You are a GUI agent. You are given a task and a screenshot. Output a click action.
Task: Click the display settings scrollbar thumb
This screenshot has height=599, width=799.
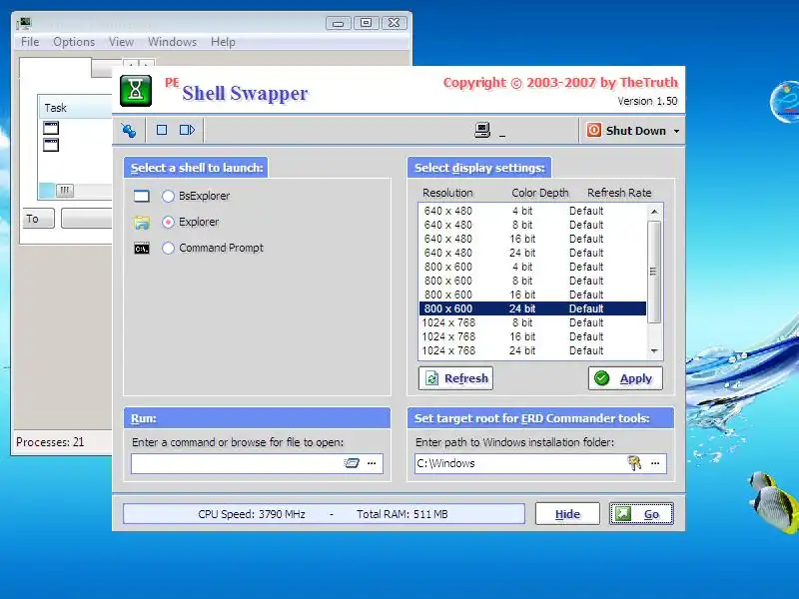coord(655,272)
